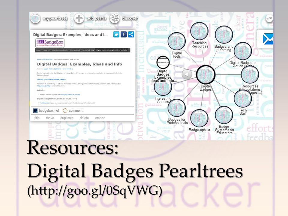Share pearl on Facebook
Screen dimensions: 288x216
[x=124, y=34]
